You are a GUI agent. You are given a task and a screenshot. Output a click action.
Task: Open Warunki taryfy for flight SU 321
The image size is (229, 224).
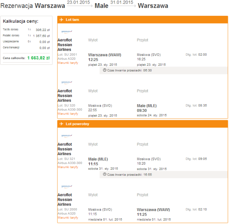(x=68, y=167)
